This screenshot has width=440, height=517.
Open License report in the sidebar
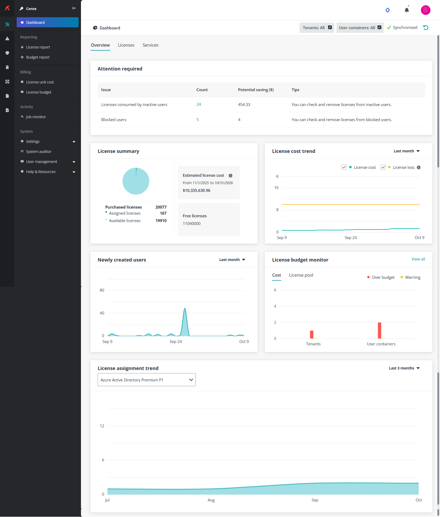point(38,47)
